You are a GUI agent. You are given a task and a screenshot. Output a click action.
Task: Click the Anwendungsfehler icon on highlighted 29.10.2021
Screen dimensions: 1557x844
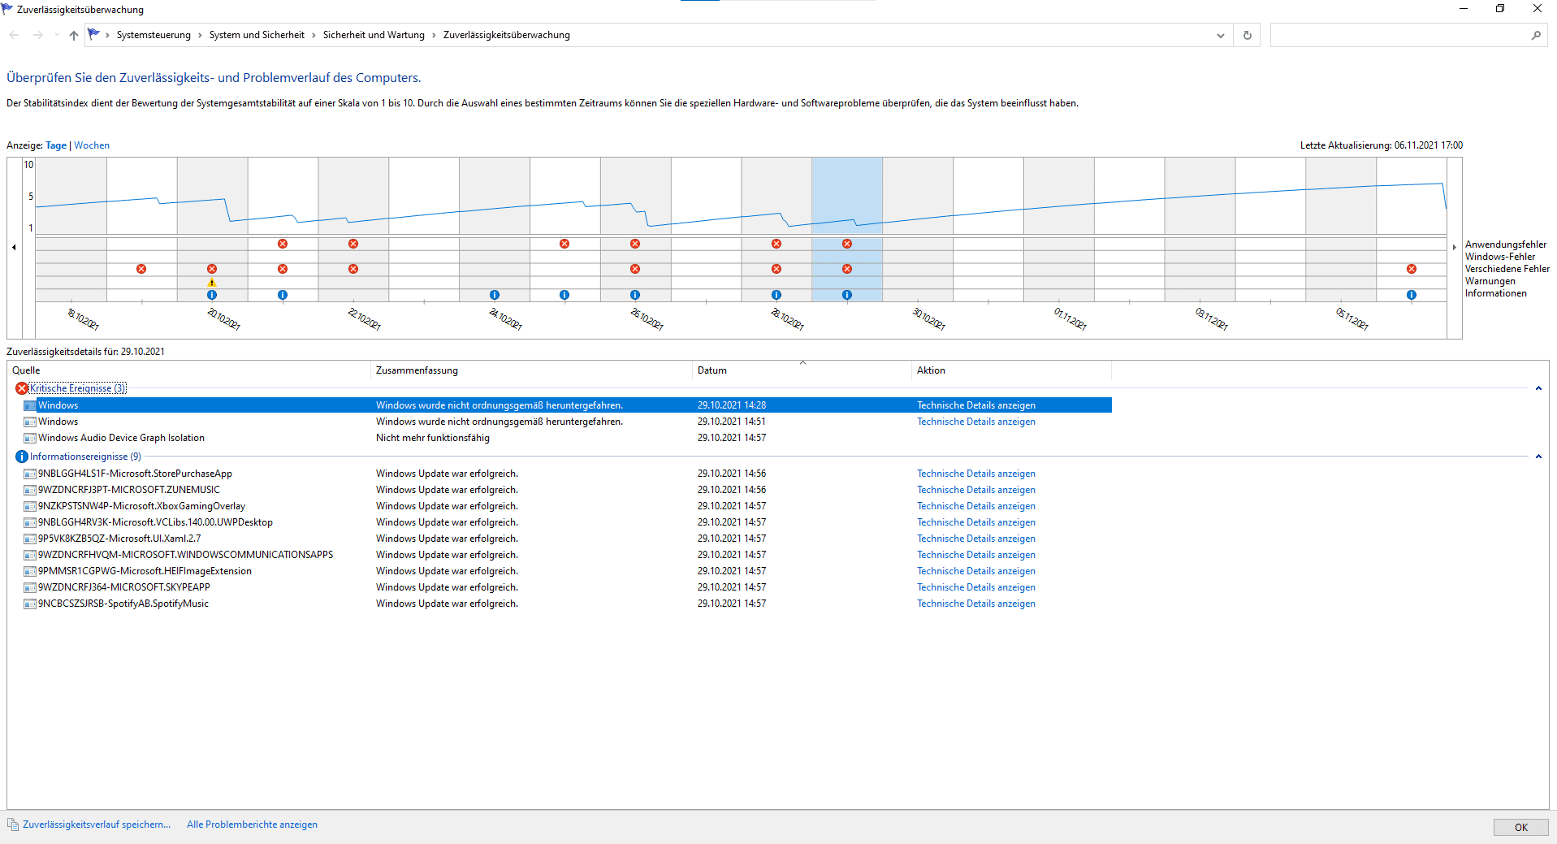pyautogui.click(x=847, y=244)
